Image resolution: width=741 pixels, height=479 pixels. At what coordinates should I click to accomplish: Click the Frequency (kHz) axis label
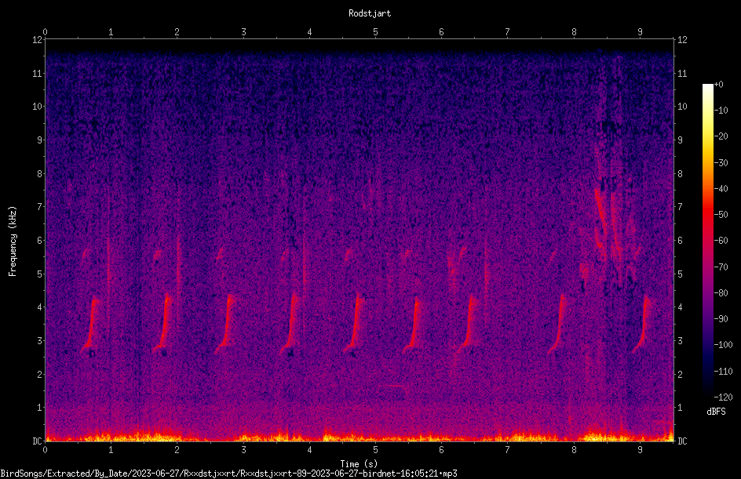point(13,241)
